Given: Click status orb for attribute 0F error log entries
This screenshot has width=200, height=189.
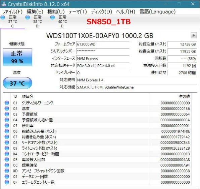Looking at the screenshot, I should coord(7,182).
